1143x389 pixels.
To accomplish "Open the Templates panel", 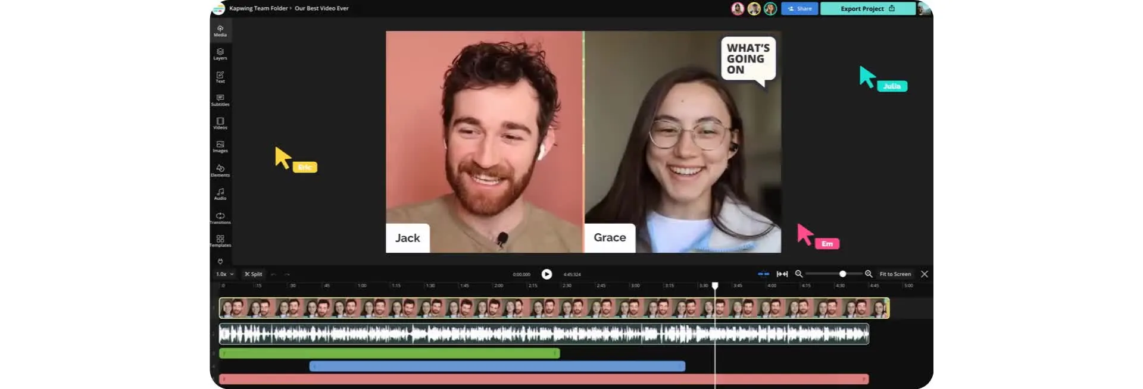I will 220,241.
